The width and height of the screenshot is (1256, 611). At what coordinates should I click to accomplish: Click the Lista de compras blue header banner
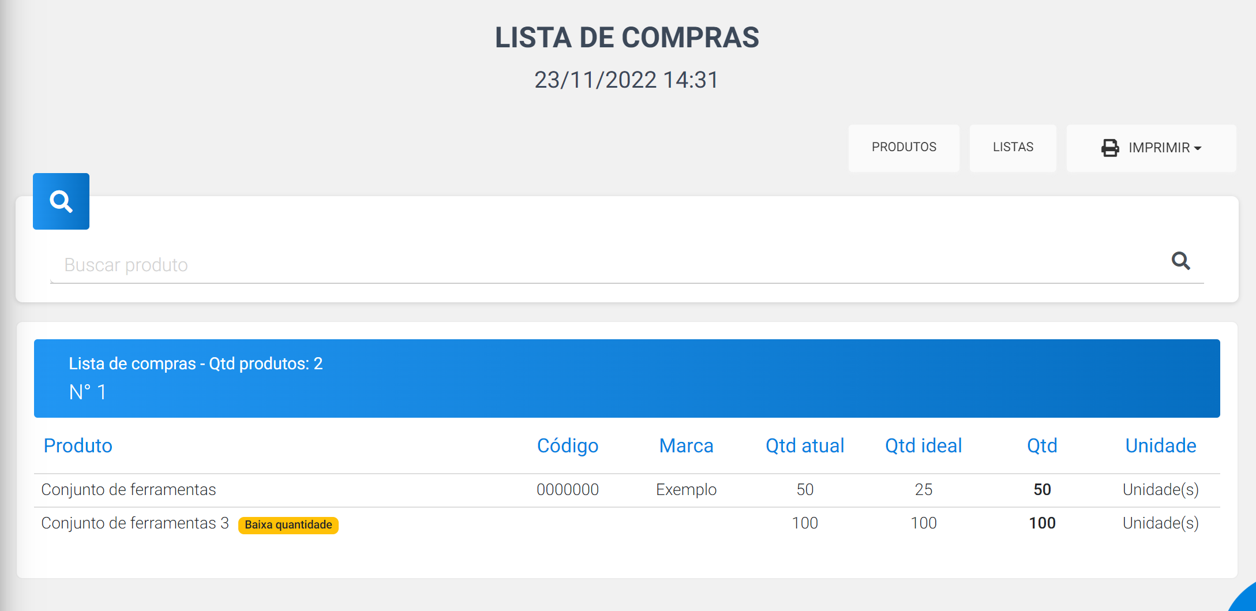(627, 378)
